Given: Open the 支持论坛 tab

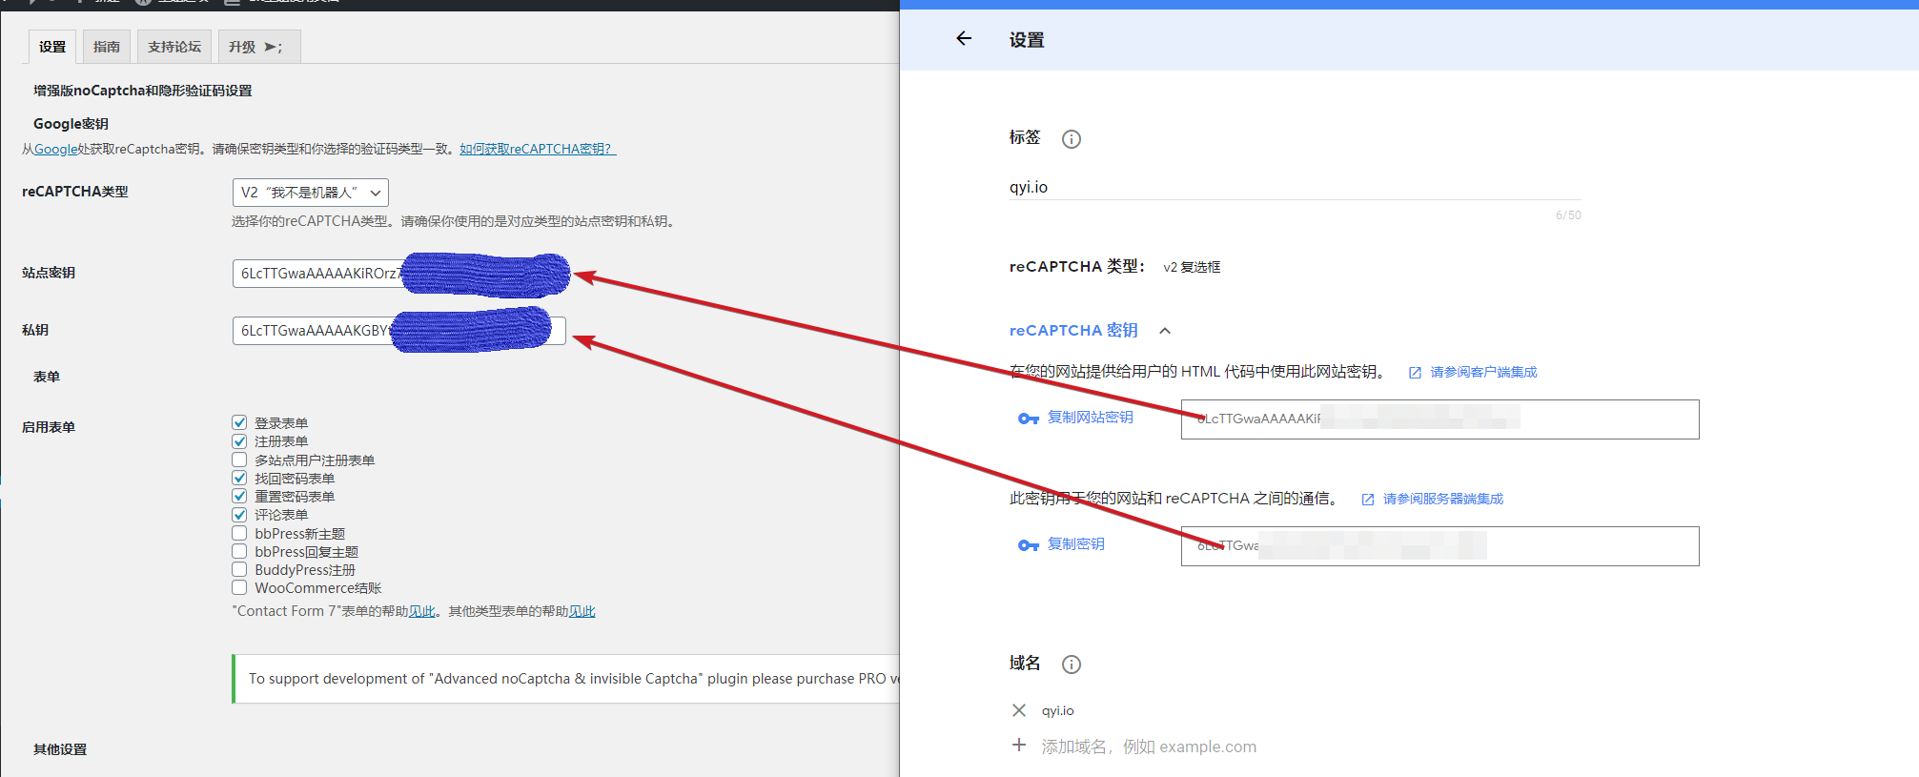Looking at the screenshot, I should pos(174,47).
